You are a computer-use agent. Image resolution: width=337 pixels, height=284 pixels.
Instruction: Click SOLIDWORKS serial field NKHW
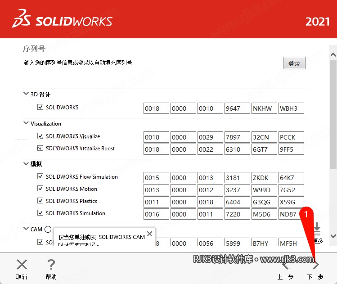pyautogui.click(x=264, y=108)
